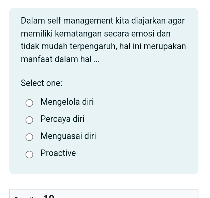Choose the Percaya diri radio option
Screen dimensions: 210x198
(30, 120)
